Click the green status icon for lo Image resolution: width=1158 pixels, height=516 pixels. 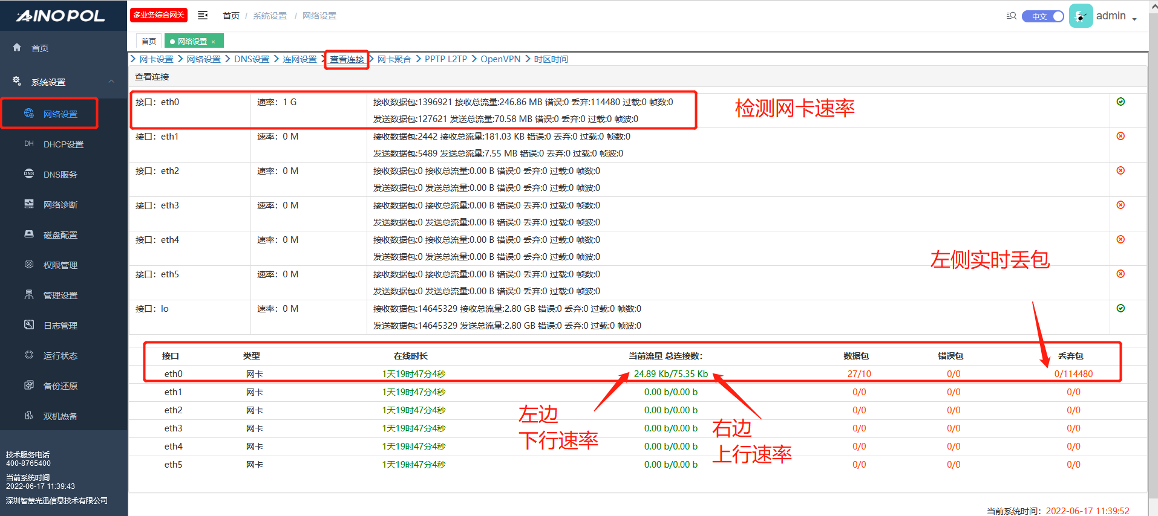pos(1120,308)
